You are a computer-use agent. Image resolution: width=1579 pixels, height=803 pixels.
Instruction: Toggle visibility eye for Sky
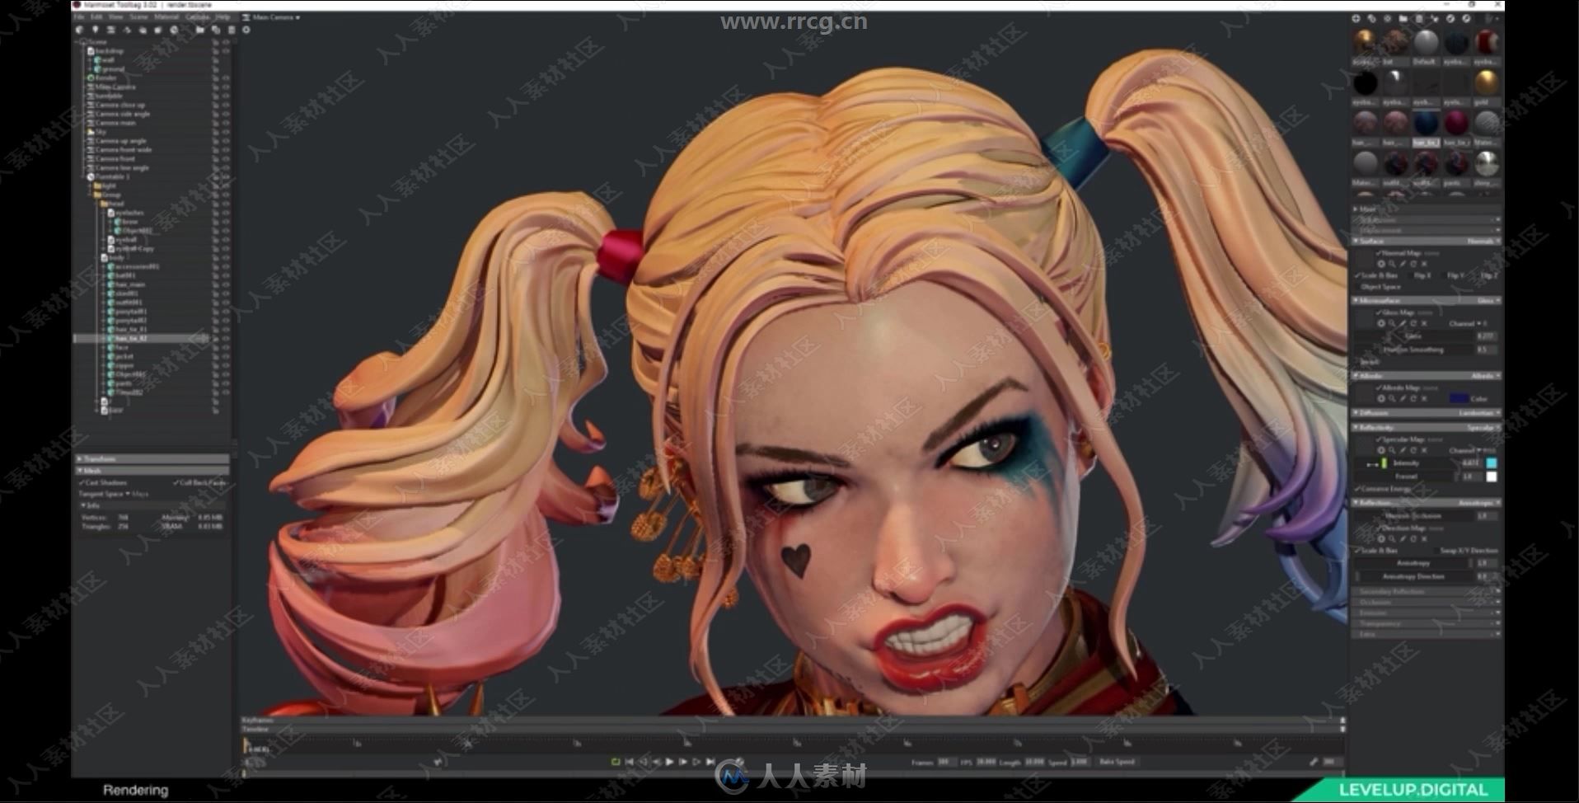226,131
